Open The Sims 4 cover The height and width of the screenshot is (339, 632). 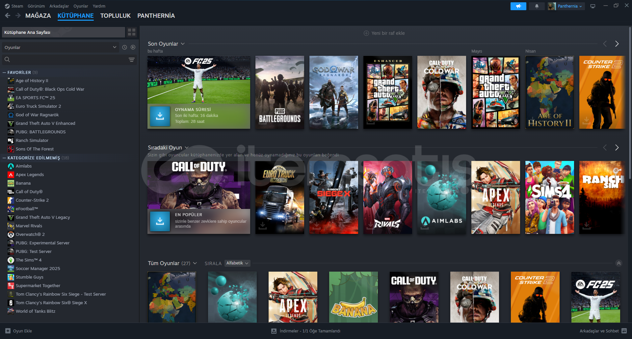(x=550, y=197)
